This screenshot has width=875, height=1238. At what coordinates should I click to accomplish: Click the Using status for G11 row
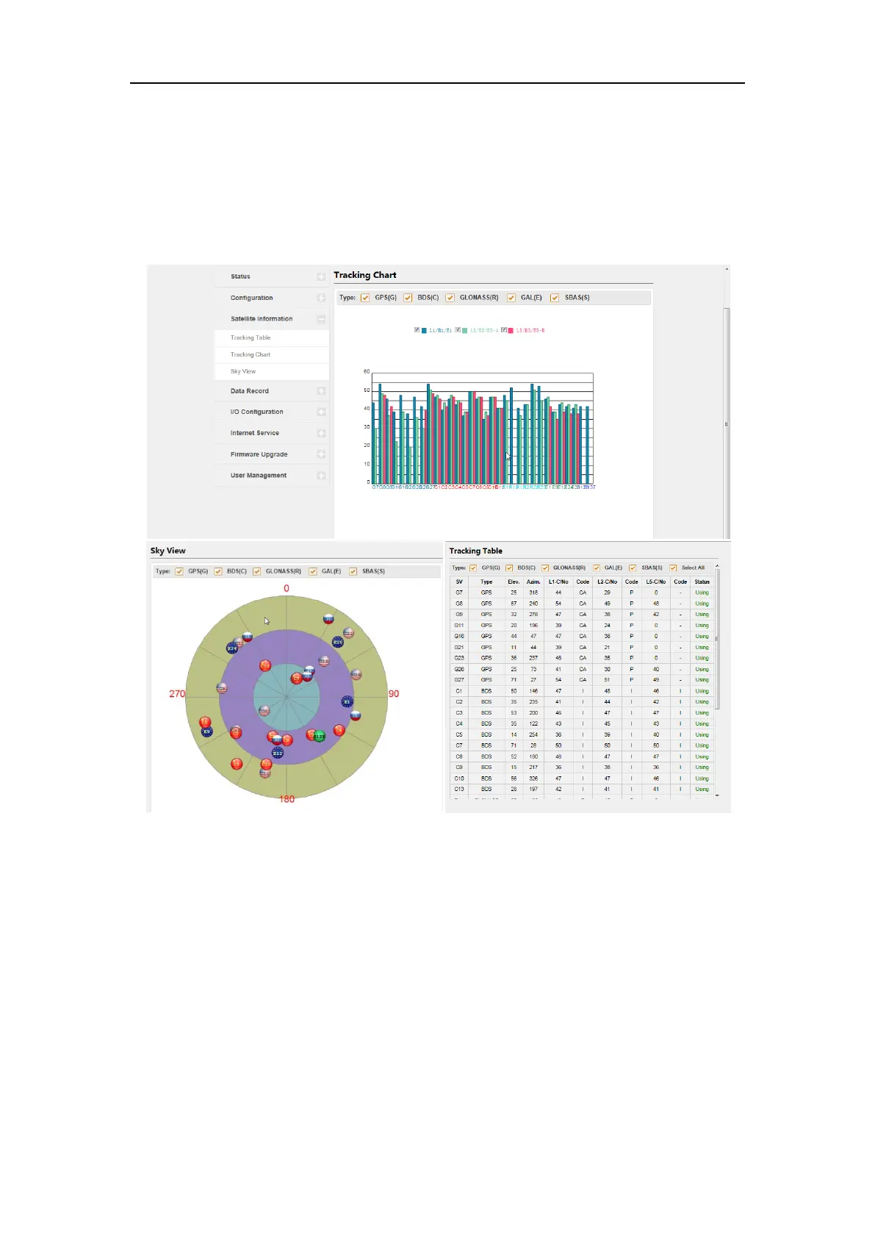[x=702, y=625]
